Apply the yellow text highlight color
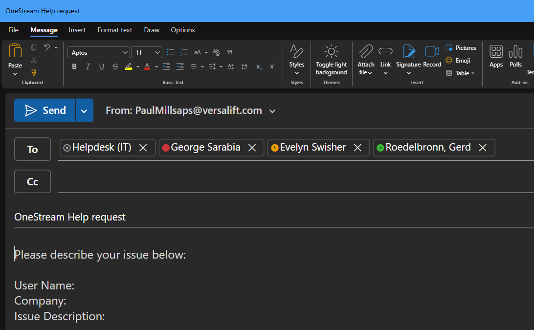 tap(129, 66)
